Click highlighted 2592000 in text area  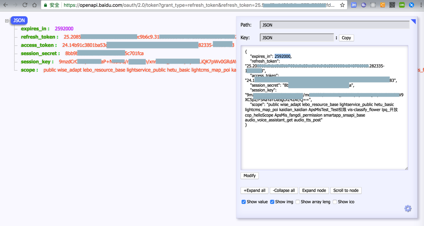(x=283, y=56)
